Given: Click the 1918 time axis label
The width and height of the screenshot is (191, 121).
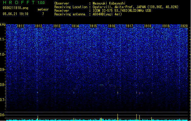Looking at the screenshot, I should tap(148, 26).
